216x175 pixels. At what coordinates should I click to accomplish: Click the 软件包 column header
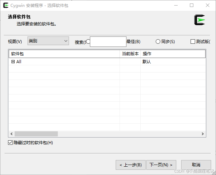point(64,54)
